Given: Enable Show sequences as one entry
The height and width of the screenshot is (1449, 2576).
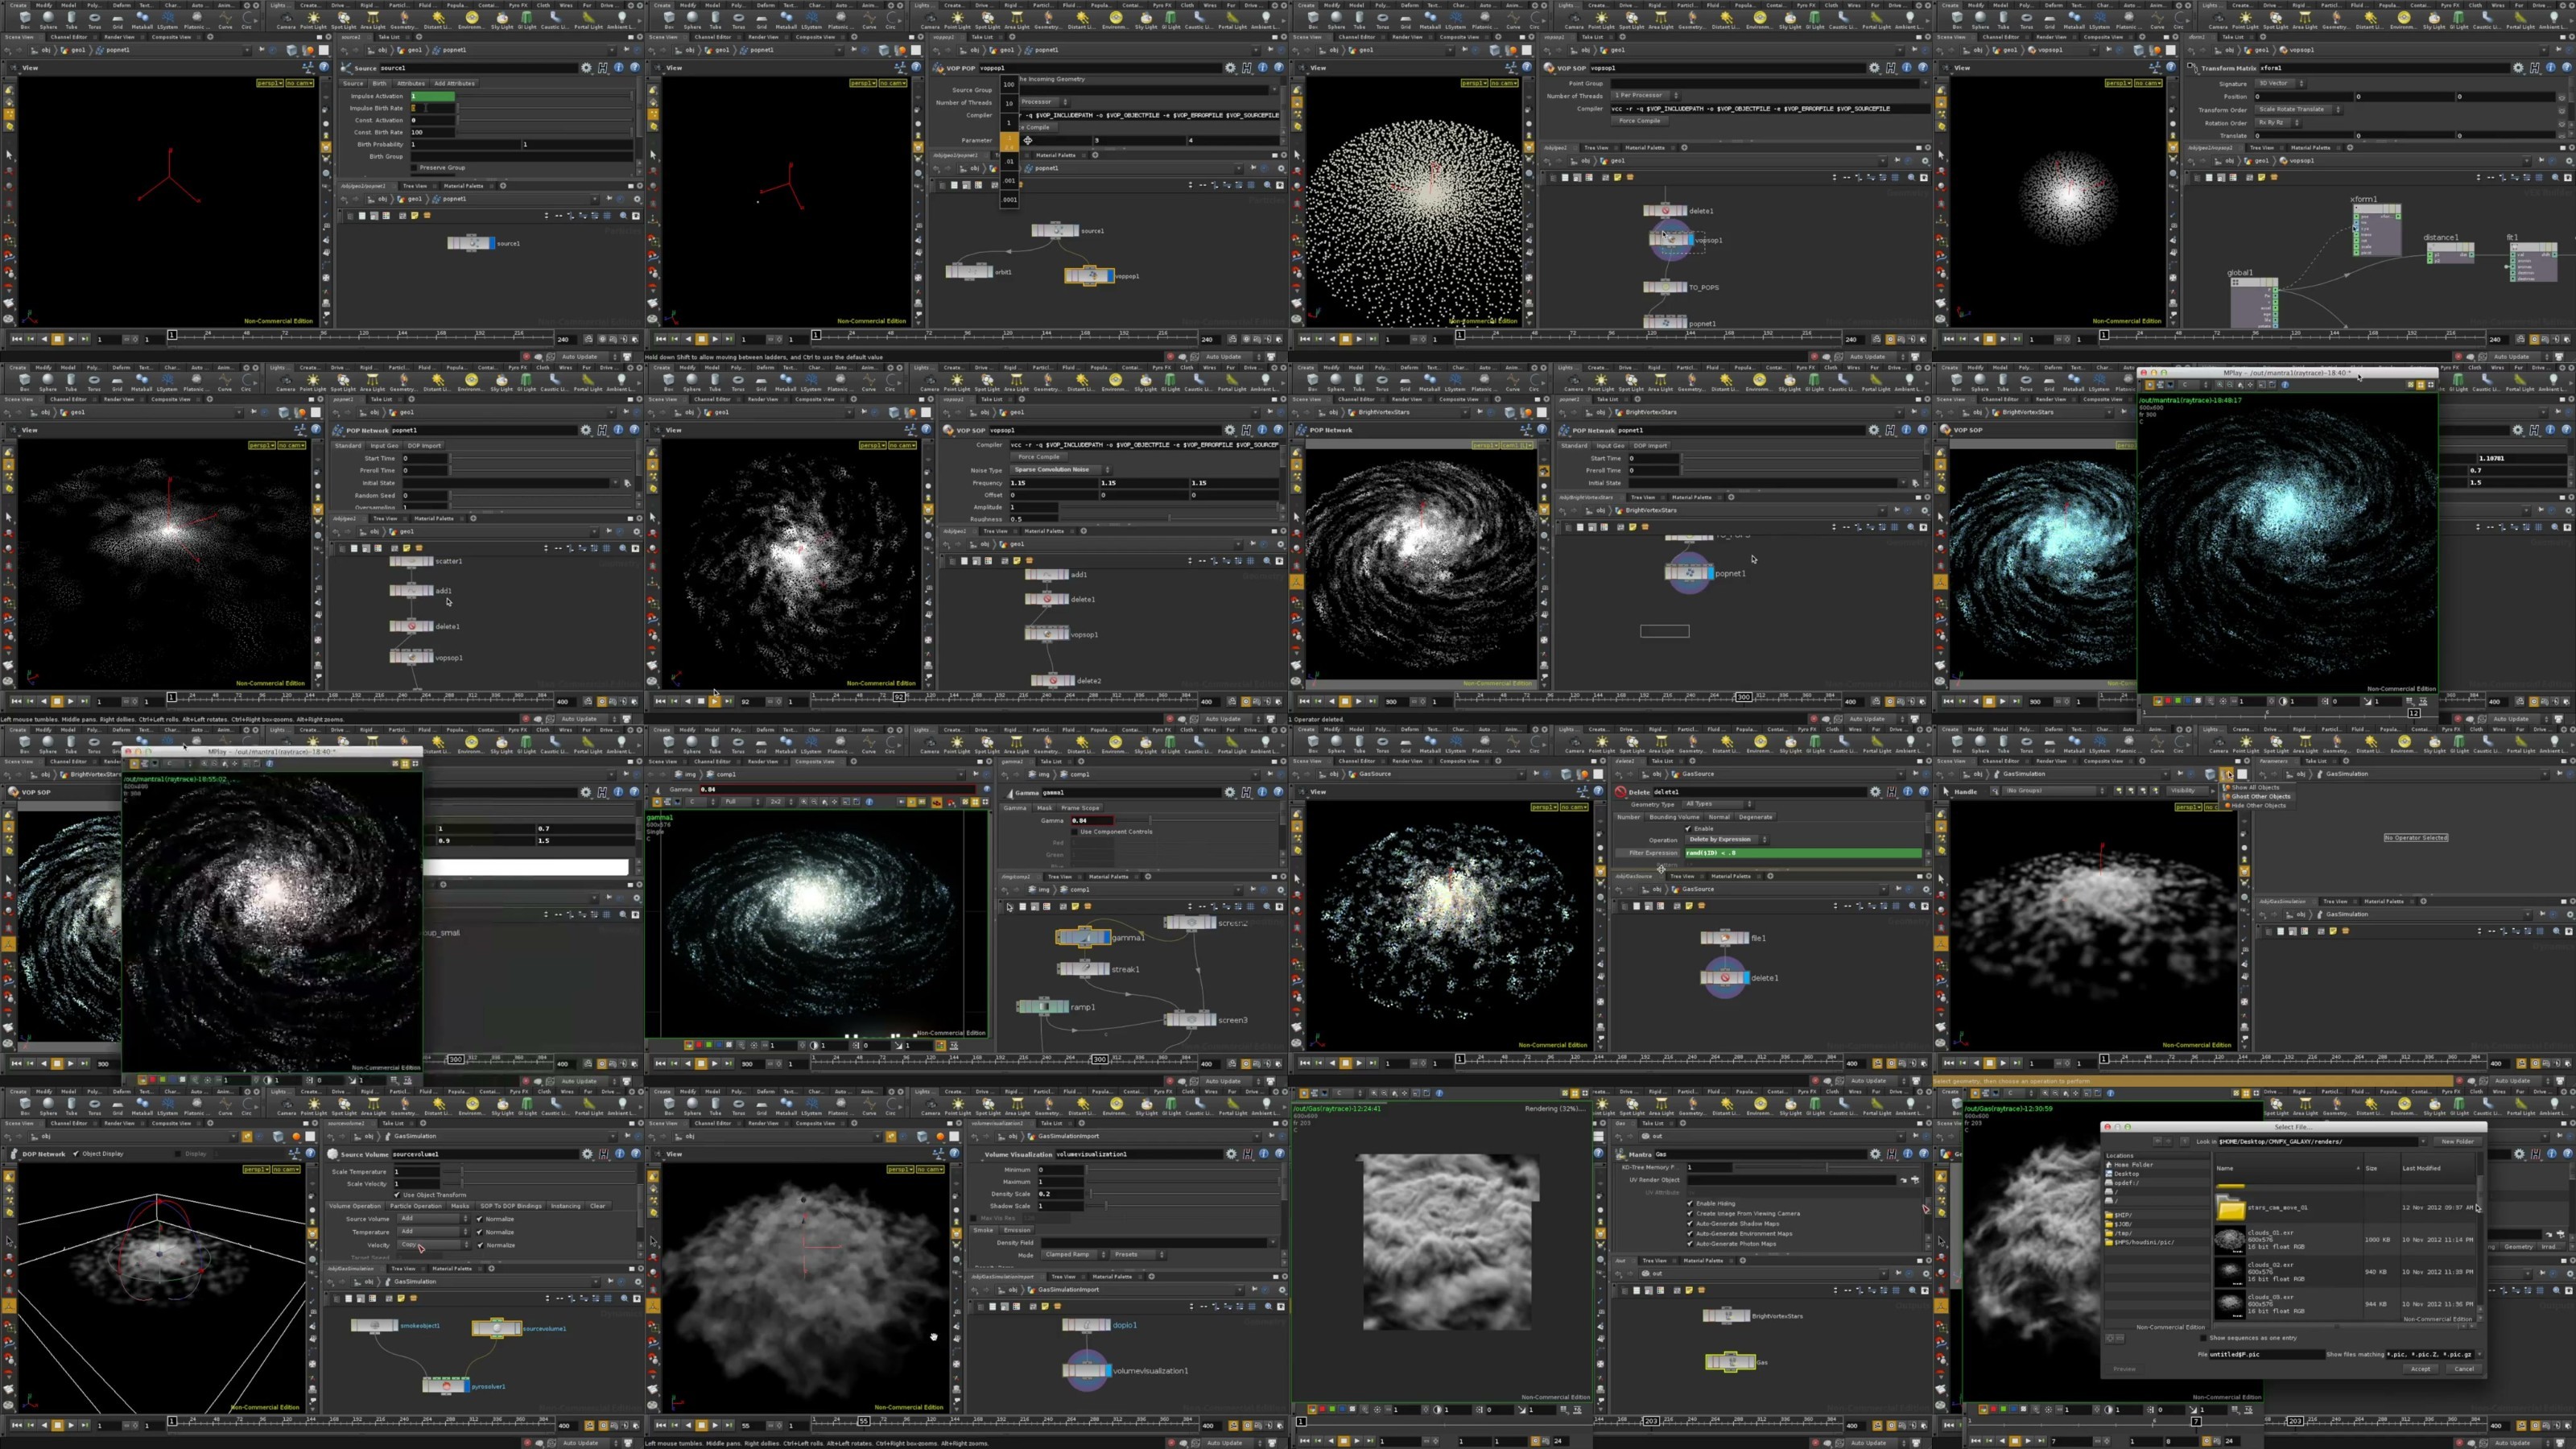Looking at the screenshot, I should click(x=2205, y=1338).
